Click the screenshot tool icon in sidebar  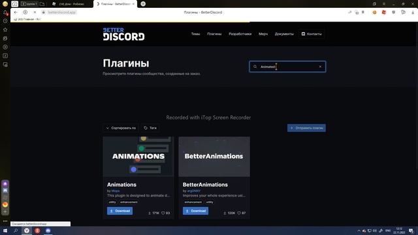click(x=5, y=65)
